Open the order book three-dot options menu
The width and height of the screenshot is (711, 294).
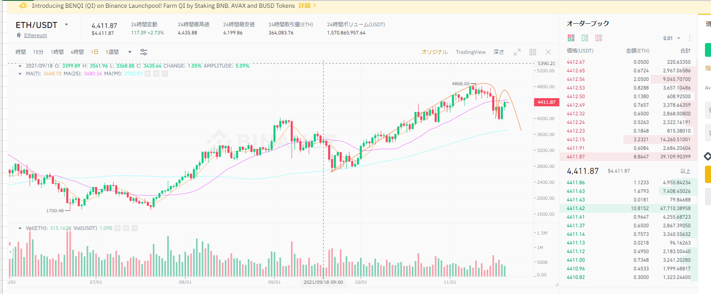(x=690, y=38)
